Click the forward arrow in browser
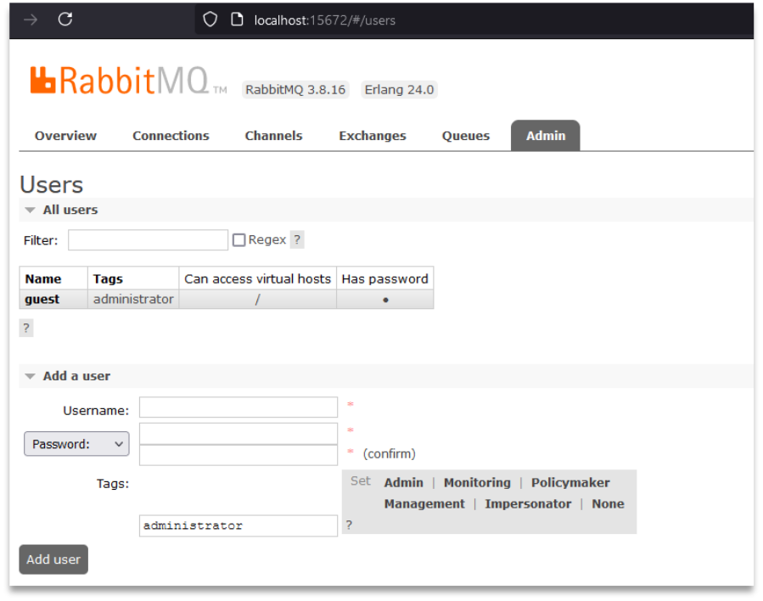 pos(31,20)
